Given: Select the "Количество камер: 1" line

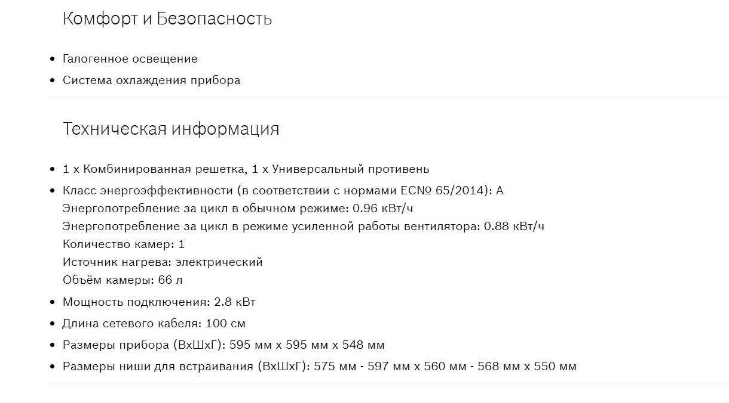Looking at the screenshot, I should pos(124,244).
